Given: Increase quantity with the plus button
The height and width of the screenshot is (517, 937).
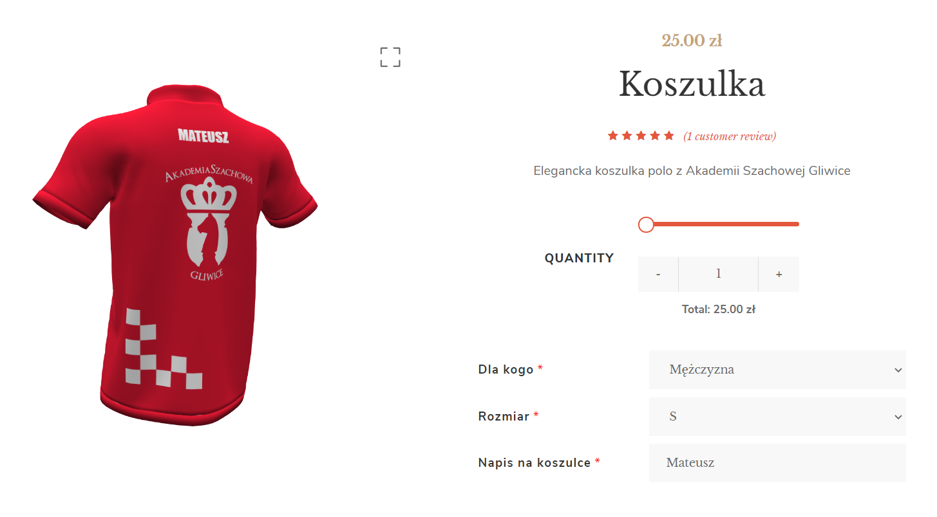Looking at the screenshot, I should coord(779,274).
